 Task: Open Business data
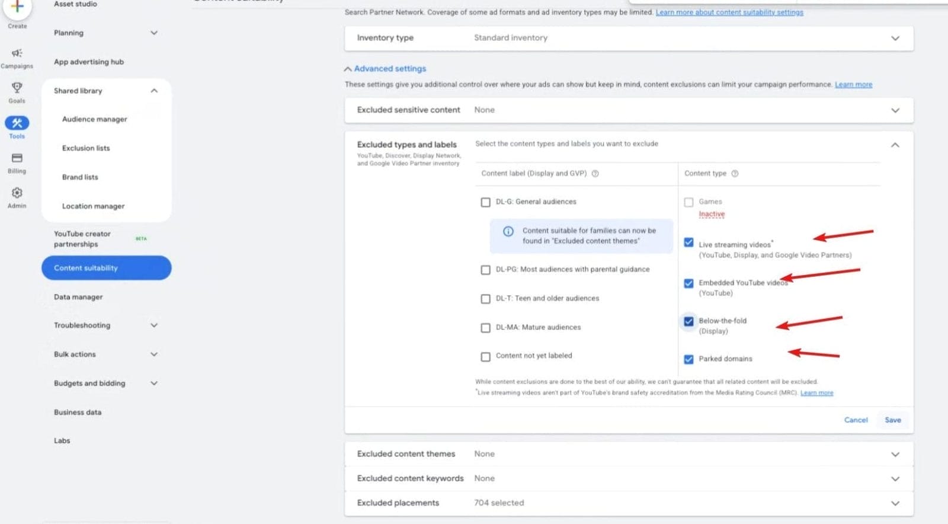pyautogui.click(x=78, y=413)
